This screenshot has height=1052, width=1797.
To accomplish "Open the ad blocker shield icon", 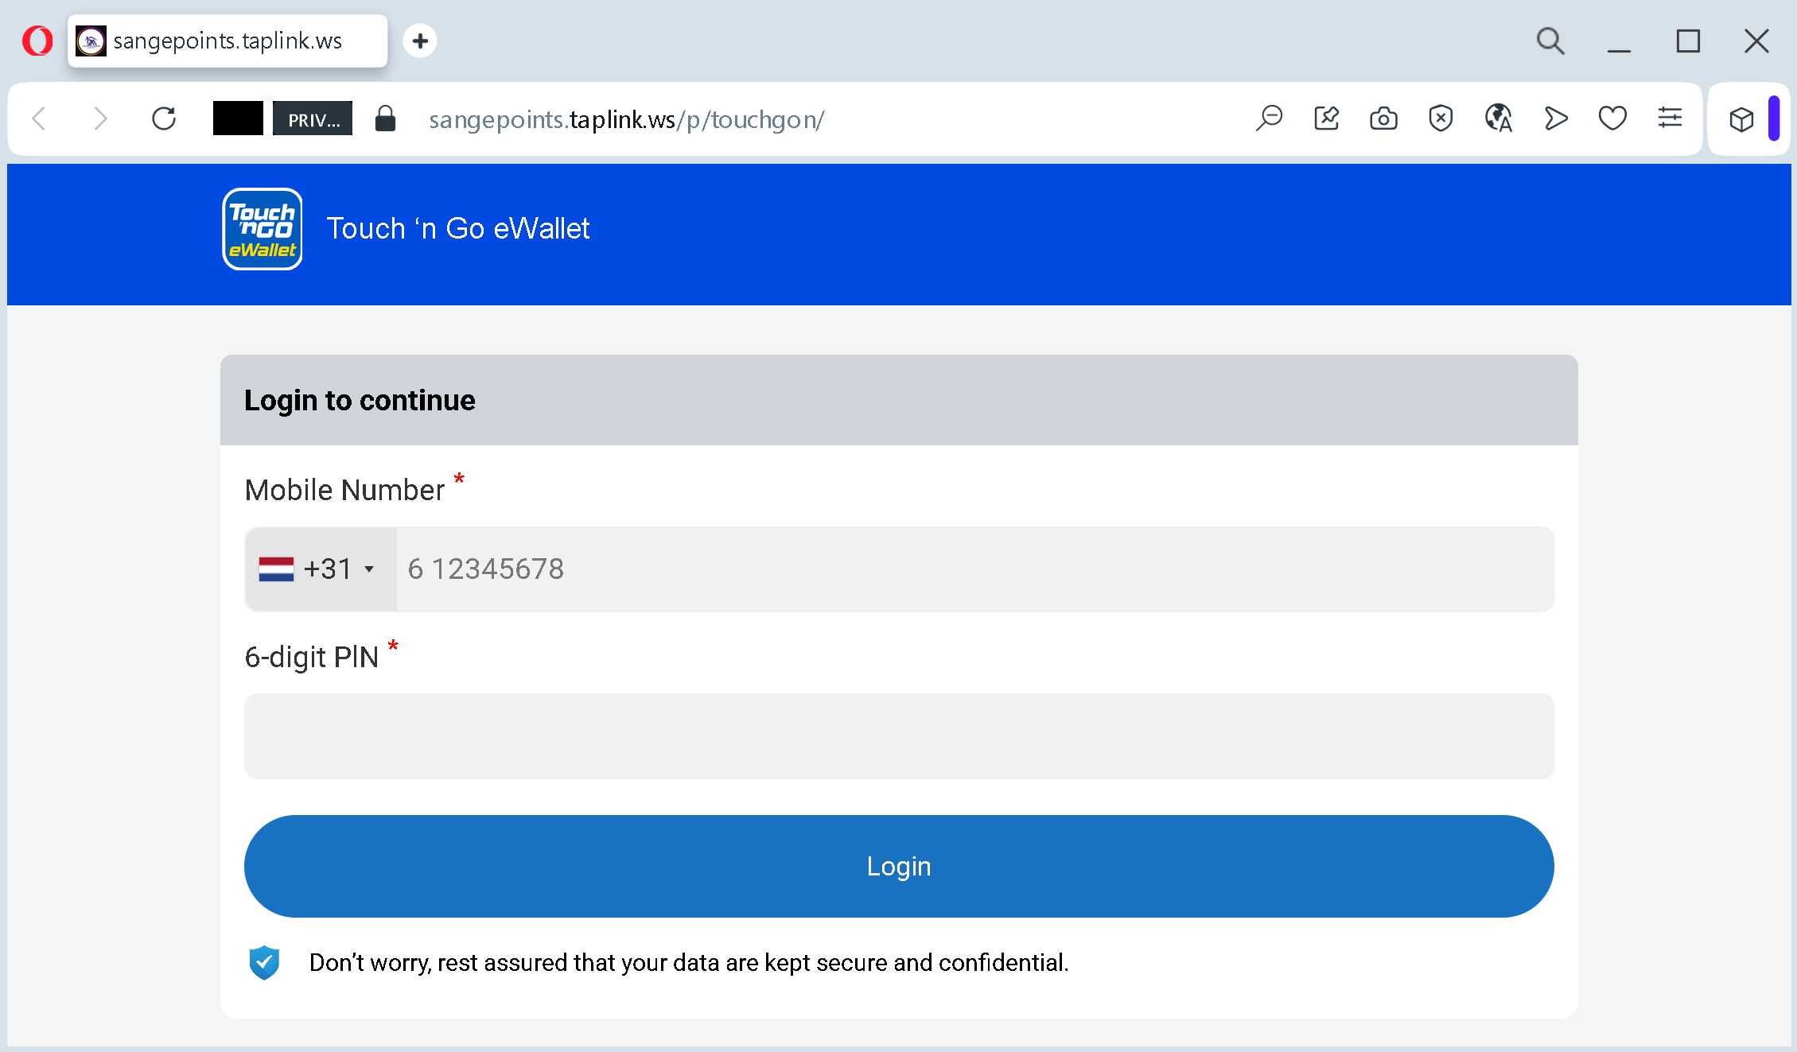I will [x=1441, y=118].
